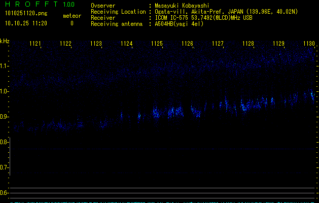The height and width of the screenshot is (203, 319).
Task: Select the 1130 time marker
Action: [309, 44]
